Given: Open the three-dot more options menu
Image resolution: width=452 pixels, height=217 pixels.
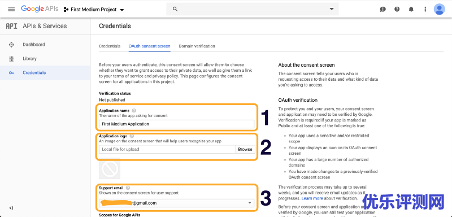Looking at the screenshot, I should [x=425, y=9].
